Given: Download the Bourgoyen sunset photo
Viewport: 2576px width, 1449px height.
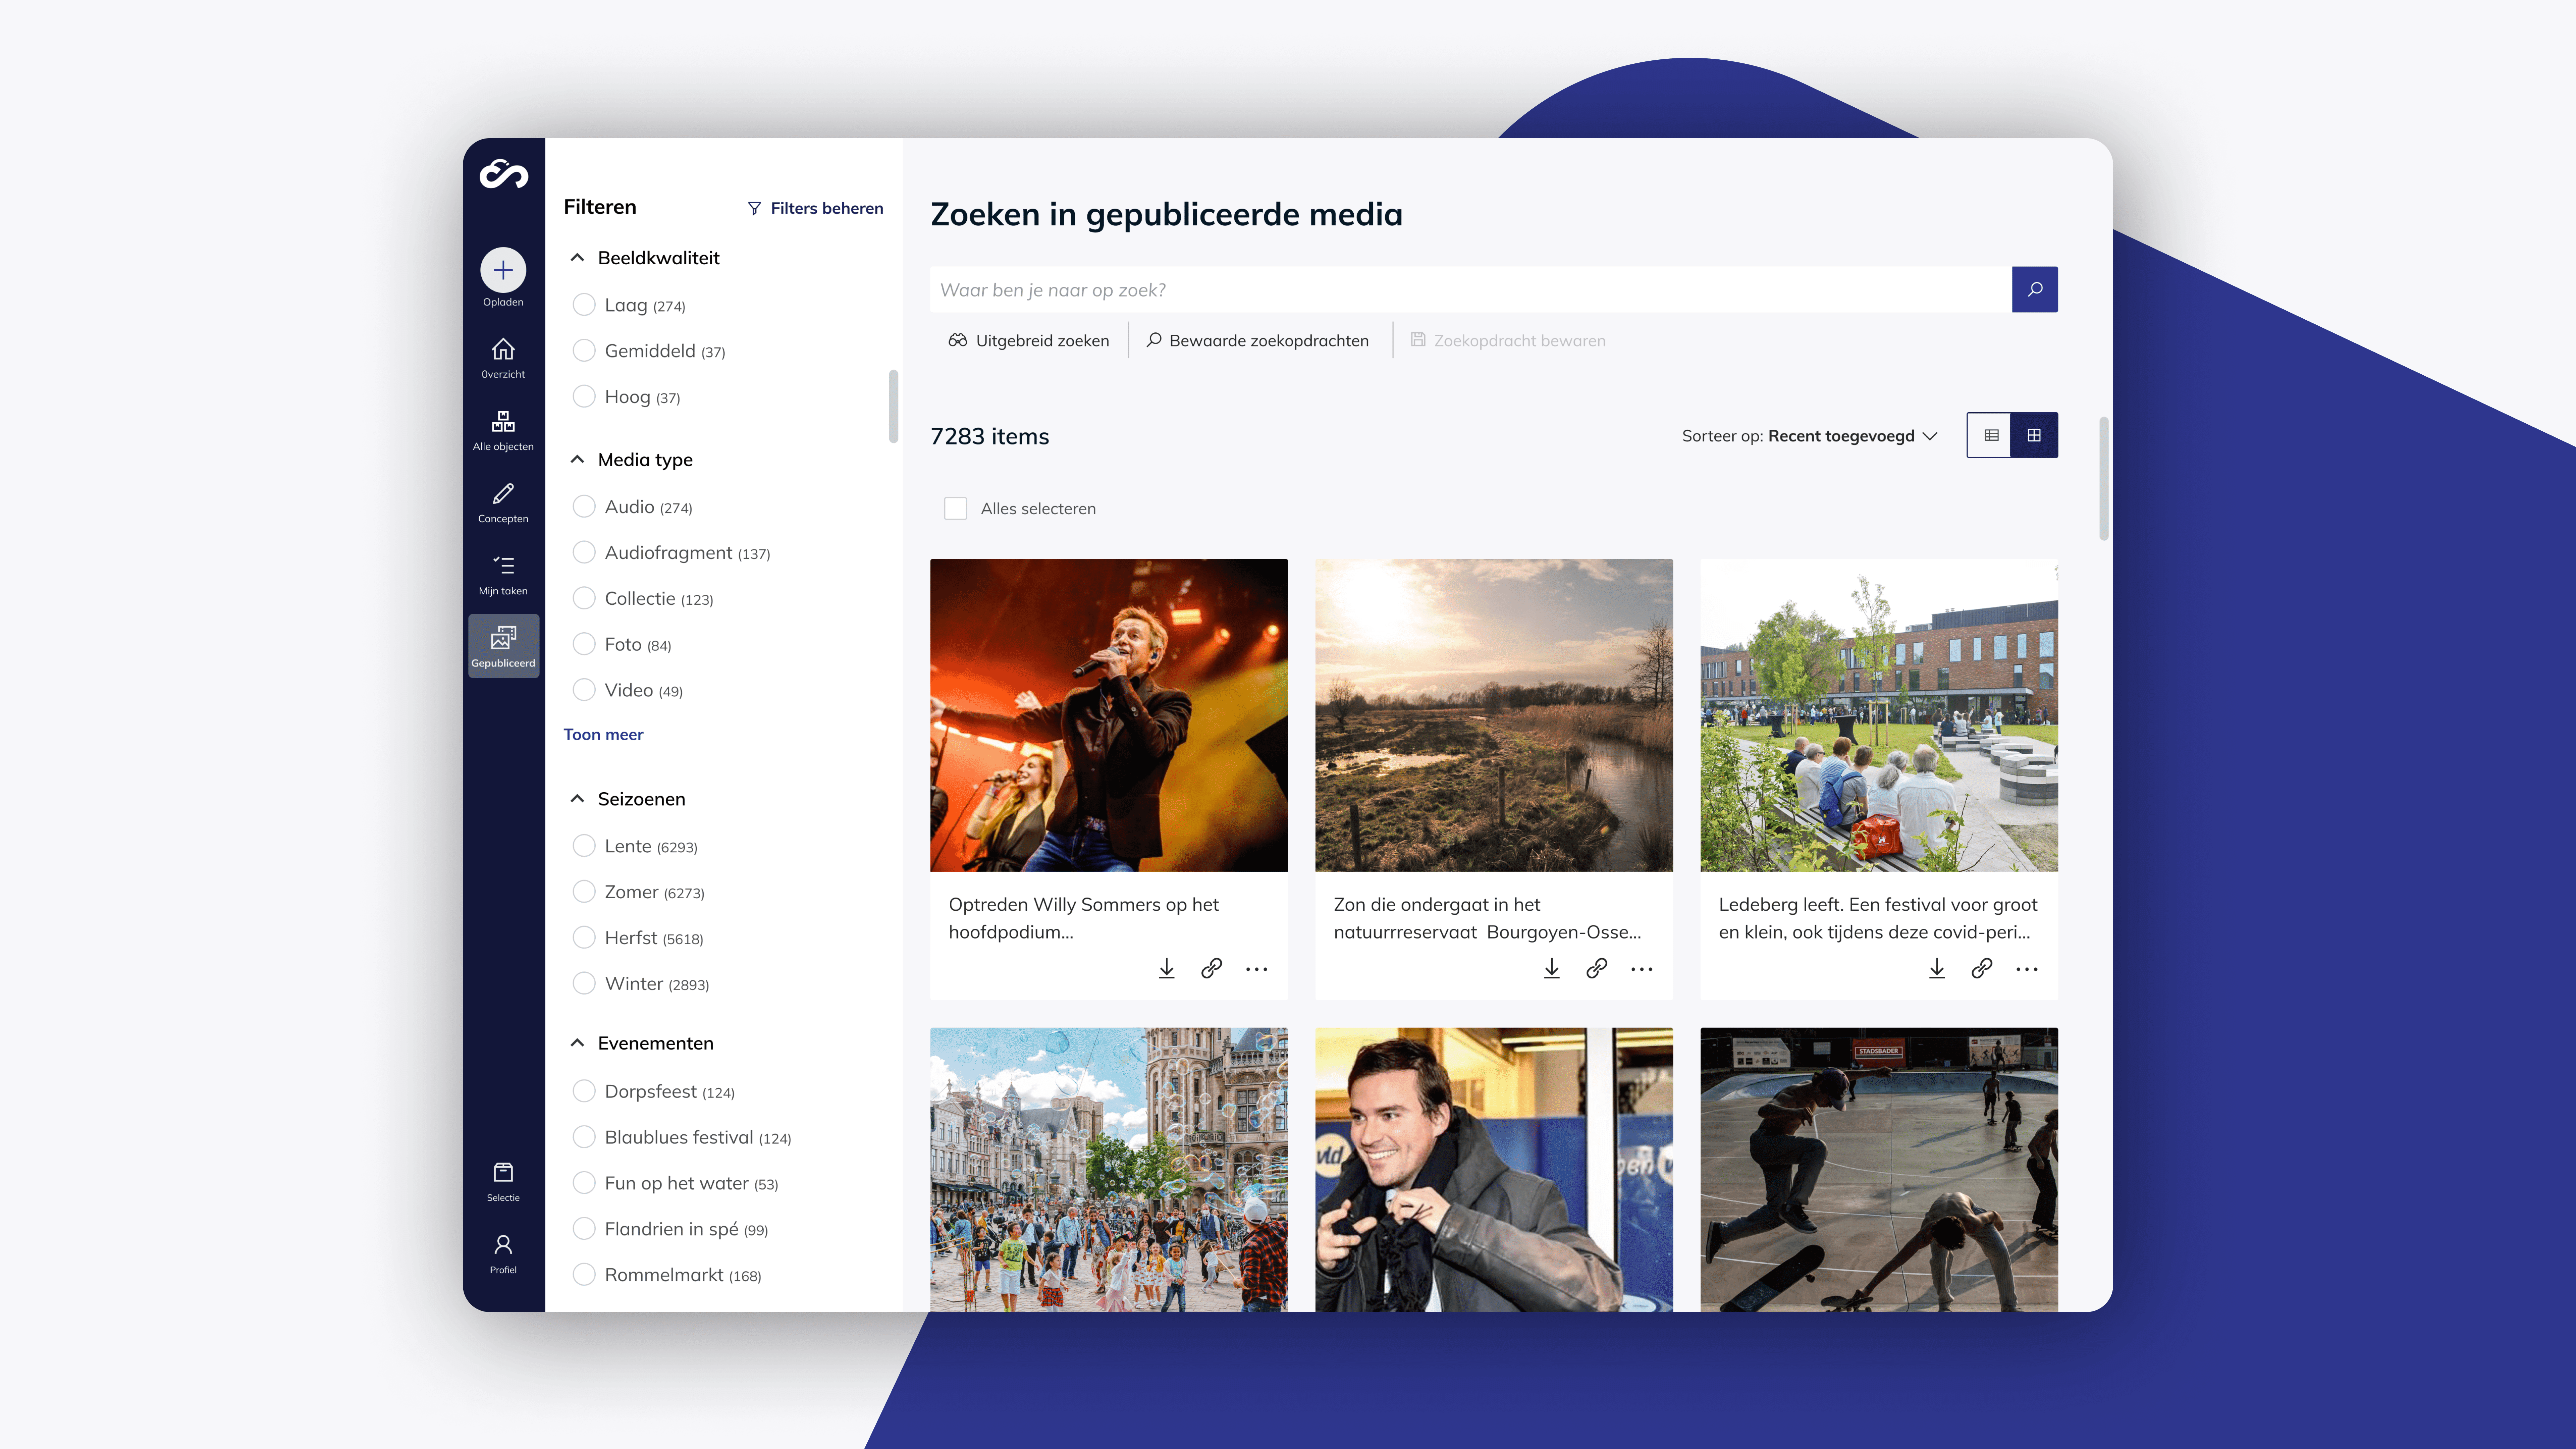Looking at the screenshot, I should pos(1551,968).
